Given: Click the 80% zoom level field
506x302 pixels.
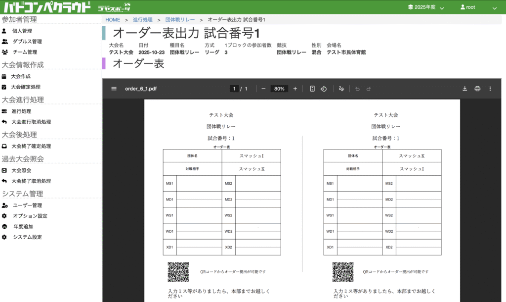Looking at the screenshot, I should (279, 89).
